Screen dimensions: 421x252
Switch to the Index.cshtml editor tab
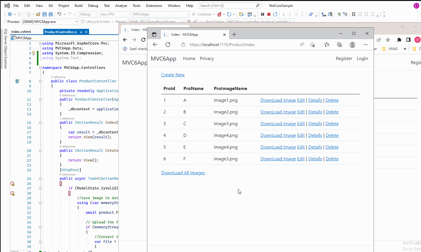pyautogui.click(x=21, y=32)
